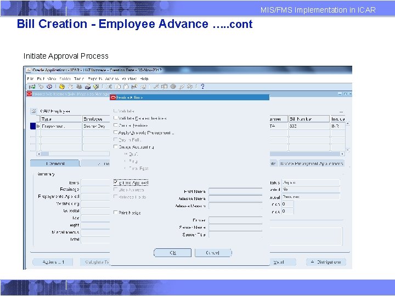
Task: Click the Folder Tools toolbar icon
Action: tap(190, 87)
